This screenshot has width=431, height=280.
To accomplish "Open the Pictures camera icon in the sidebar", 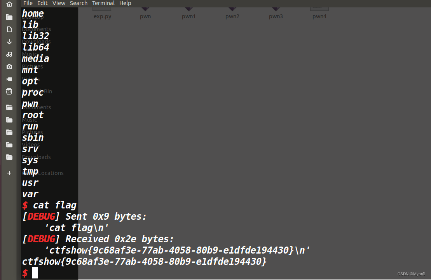I will pos(9,66).
